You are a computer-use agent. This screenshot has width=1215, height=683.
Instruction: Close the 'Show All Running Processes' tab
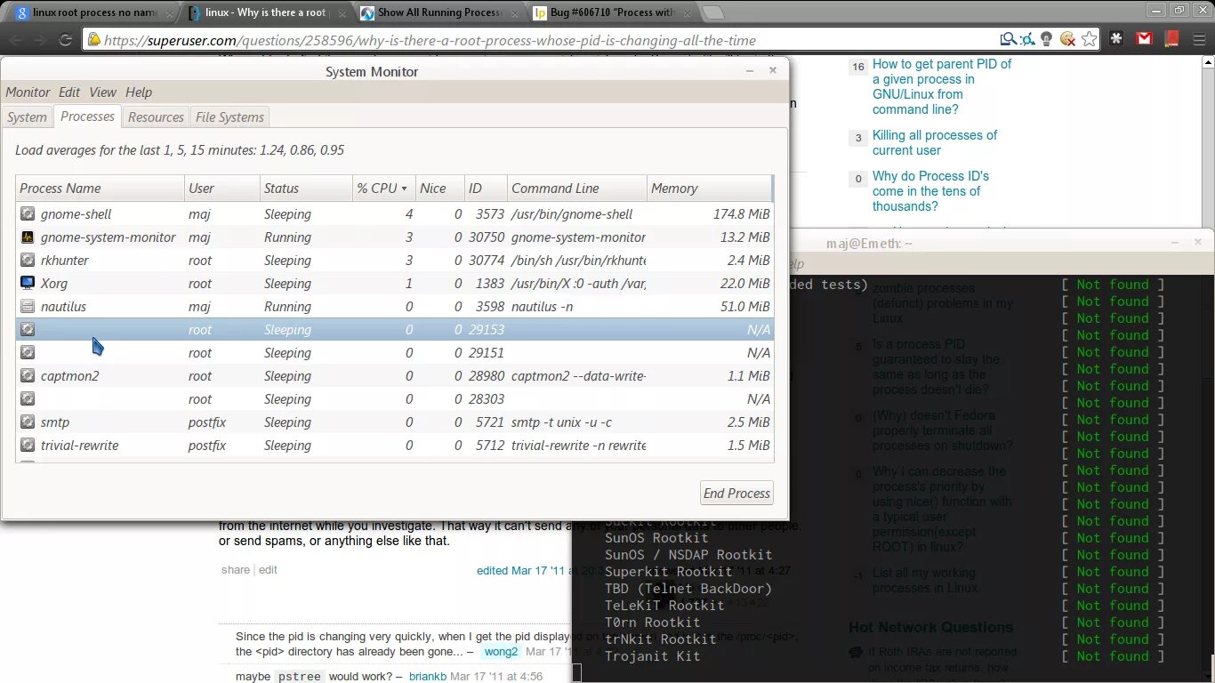click(x=513, y=12)
